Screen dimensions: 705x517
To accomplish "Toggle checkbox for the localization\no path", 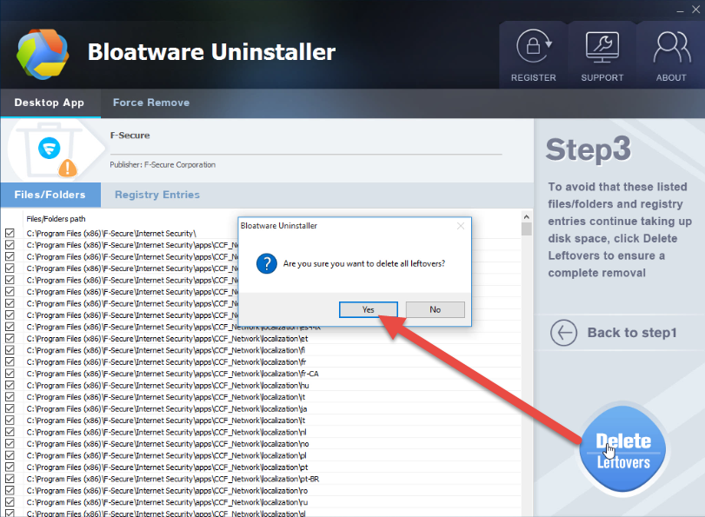I will click(x=10, y=444).
